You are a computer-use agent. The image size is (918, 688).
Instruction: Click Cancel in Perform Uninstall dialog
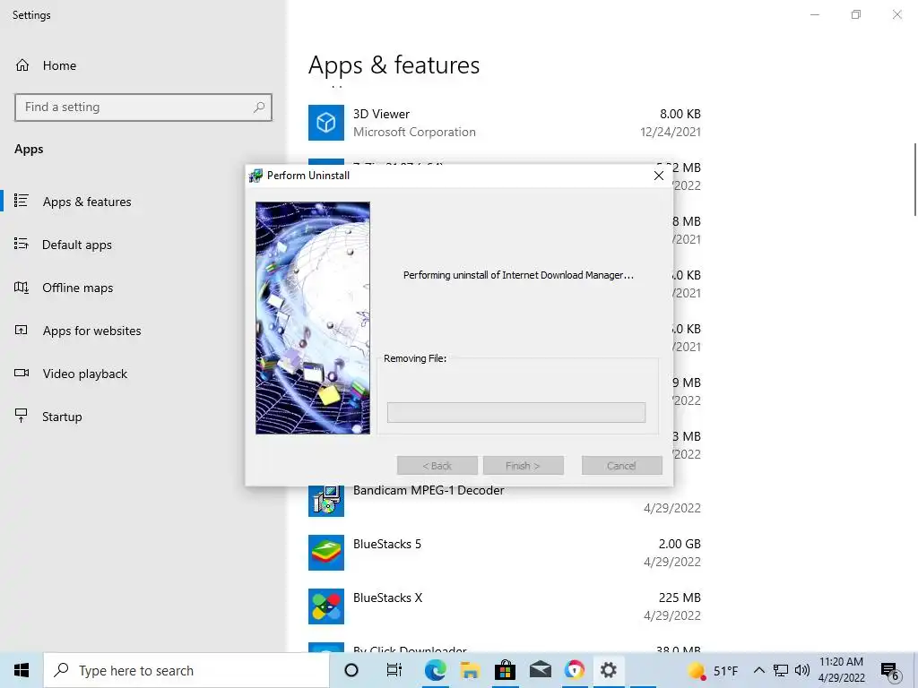pos(622,466)
